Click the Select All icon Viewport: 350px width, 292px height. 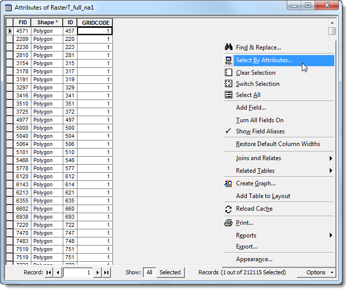point(228,95)
